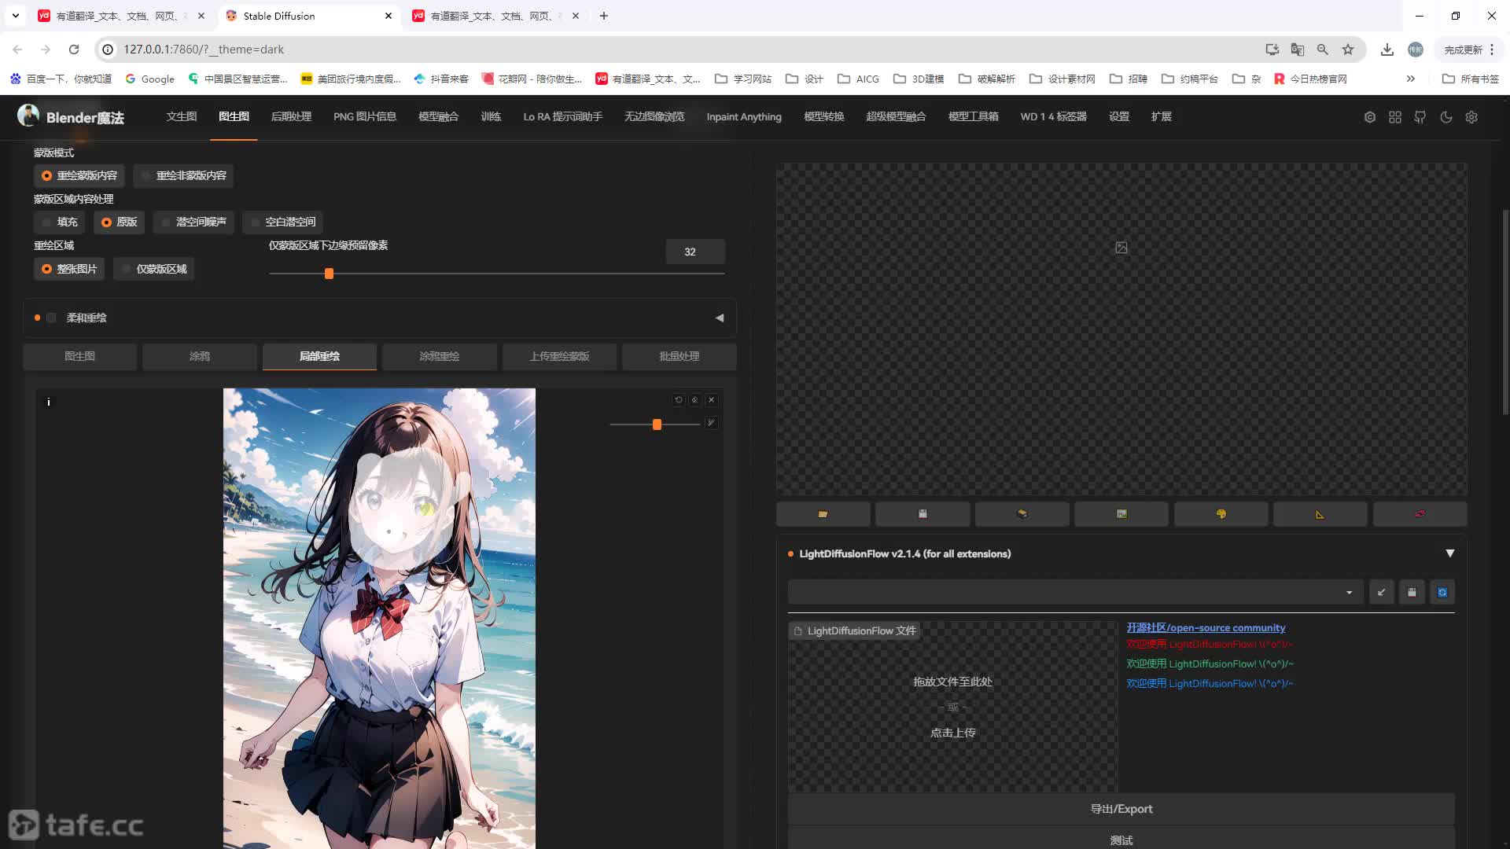This screenshot has height=849, width=1510.
Task: Click the blue refresh icon in LightDiffusionFlow
Action: [x=1442, y=593]
